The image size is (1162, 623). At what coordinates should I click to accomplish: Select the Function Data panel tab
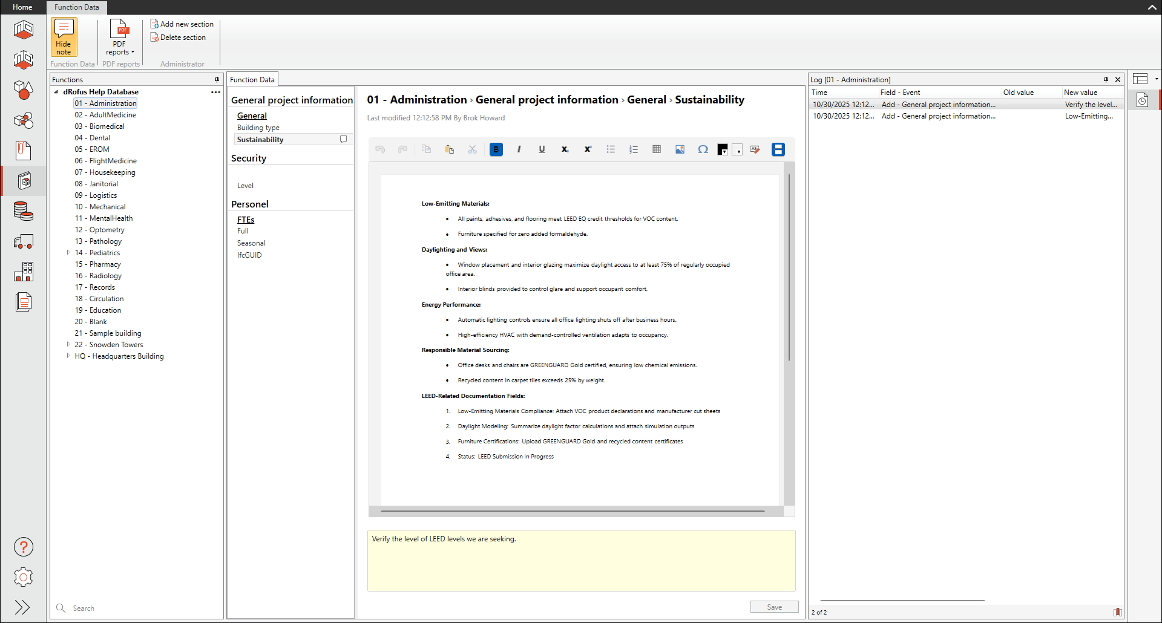[252, 79]
